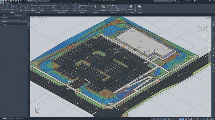Open the upper Design linetype dropdown
This screenshot has height=120, width=215.
click(118, 8)
